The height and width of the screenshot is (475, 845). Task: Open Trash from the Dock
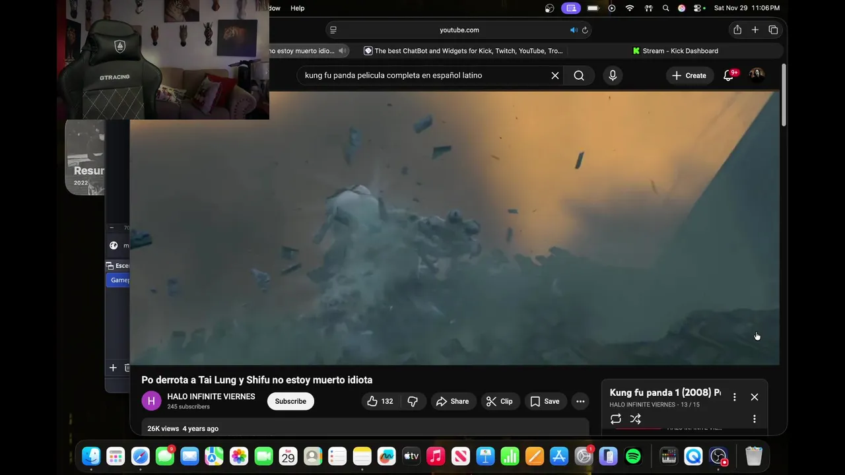(754, 456)
